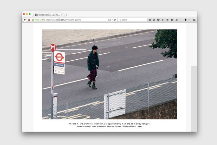Open the Firefox hamburger menu
217x145 pixels.
click(x=194, y=20)
